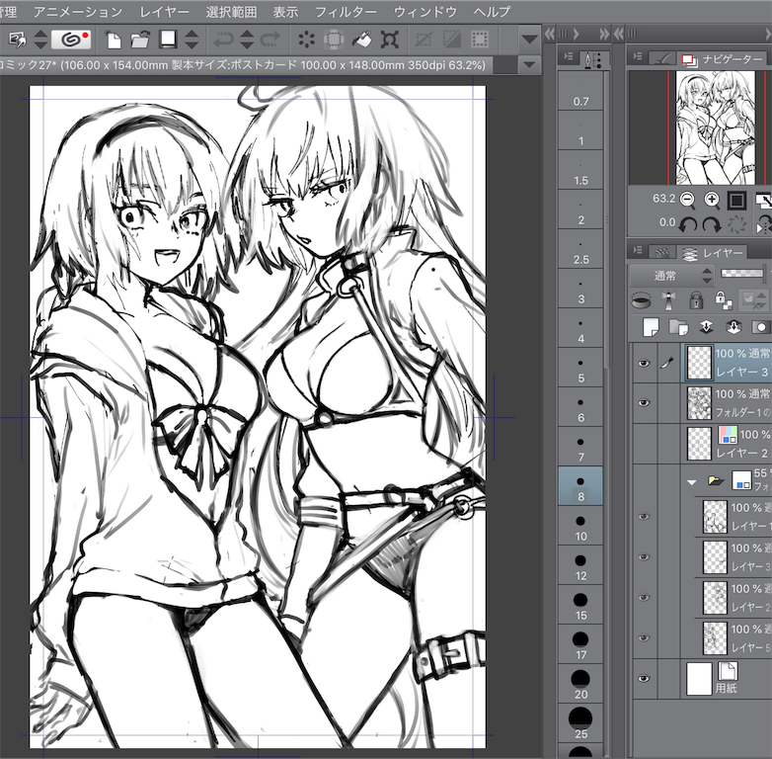Toggle visibility of レイヤー 2 inside folder
Image resolution: width=772 pixels, height=759 pixels.
pos(644,597)
